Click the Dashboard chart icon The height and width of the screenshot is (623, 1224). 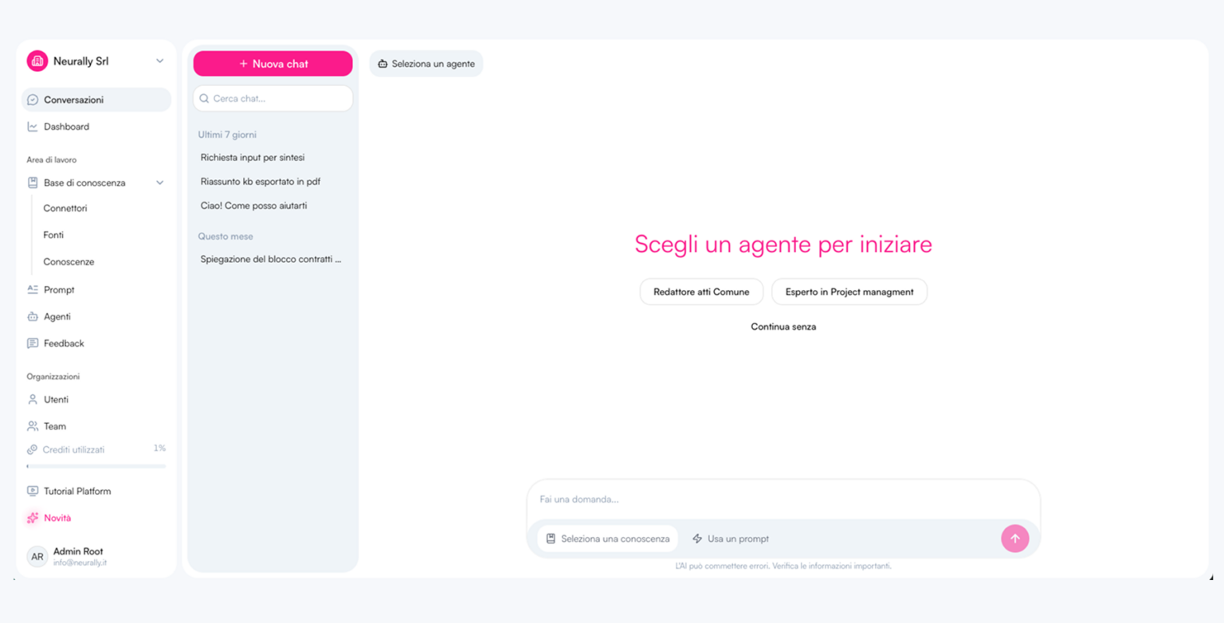point(33,127)
